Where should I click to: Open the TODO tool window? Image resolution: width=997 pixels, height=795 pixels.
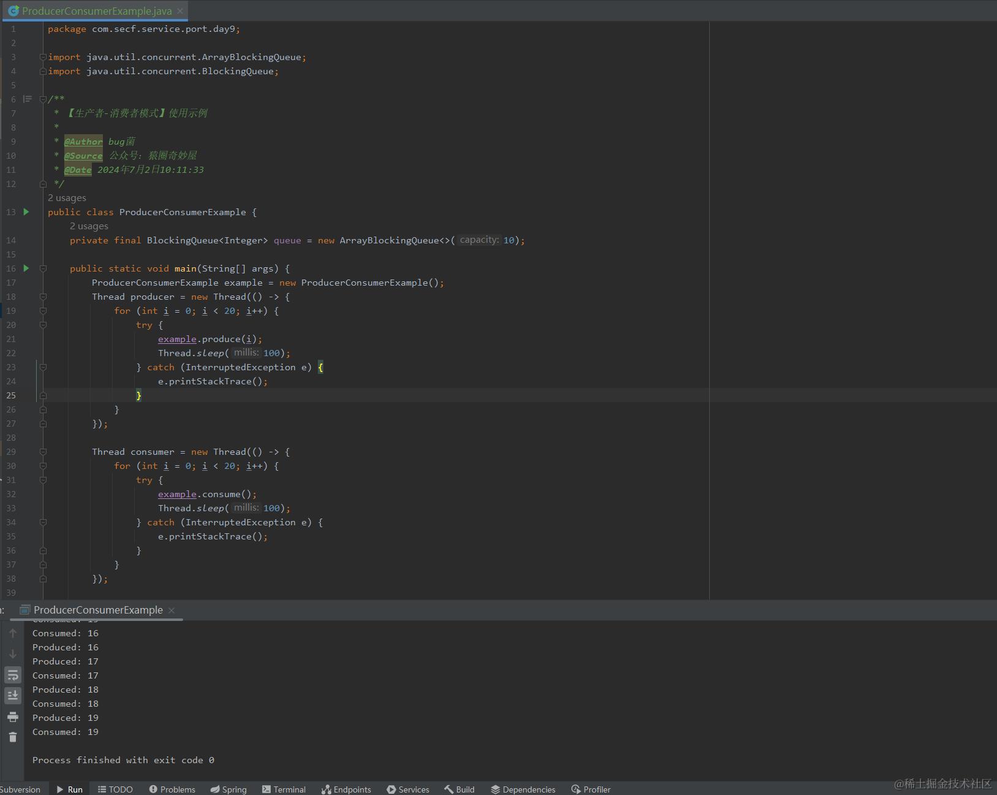click(x=115, y=789)
